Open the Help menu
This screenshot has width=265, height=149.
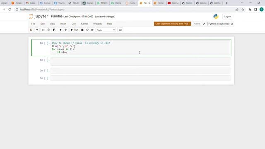tap(109, 24)
